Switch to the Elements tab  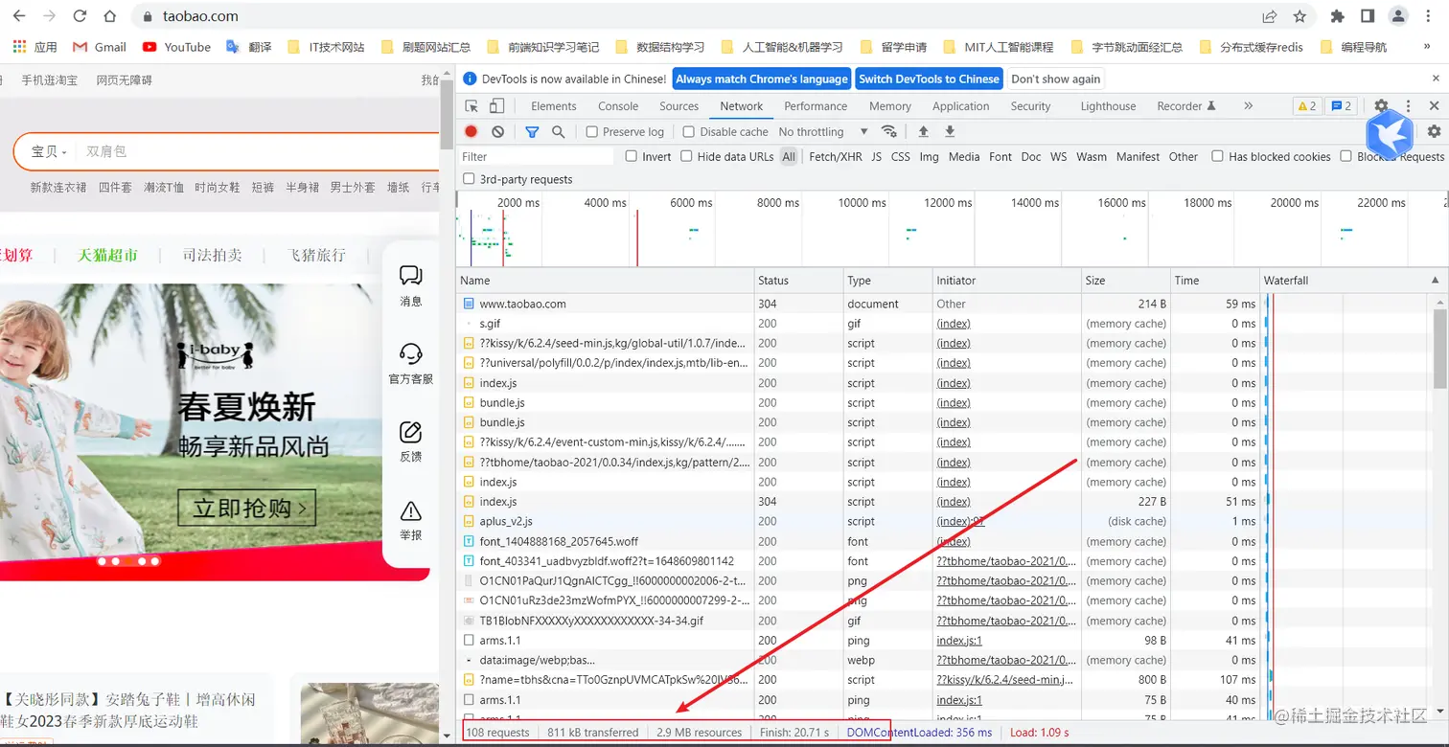point(554,106)
